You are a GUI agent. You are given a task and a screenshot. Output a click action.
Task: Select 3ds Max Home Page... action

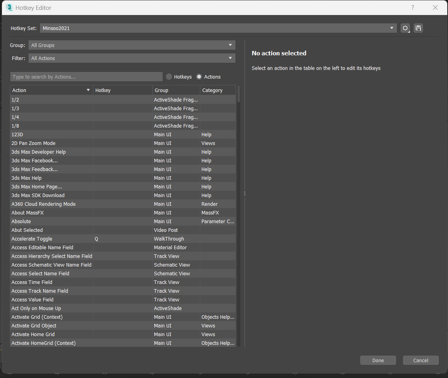click(123, 187)
